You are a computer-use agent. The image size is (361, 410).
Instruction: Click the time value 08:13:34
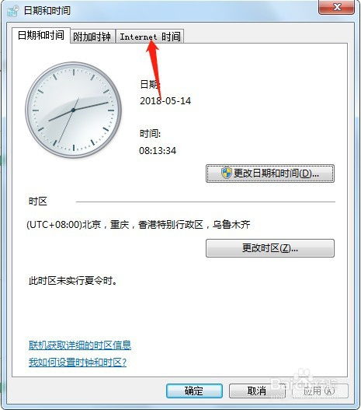[x=158, y=151]
